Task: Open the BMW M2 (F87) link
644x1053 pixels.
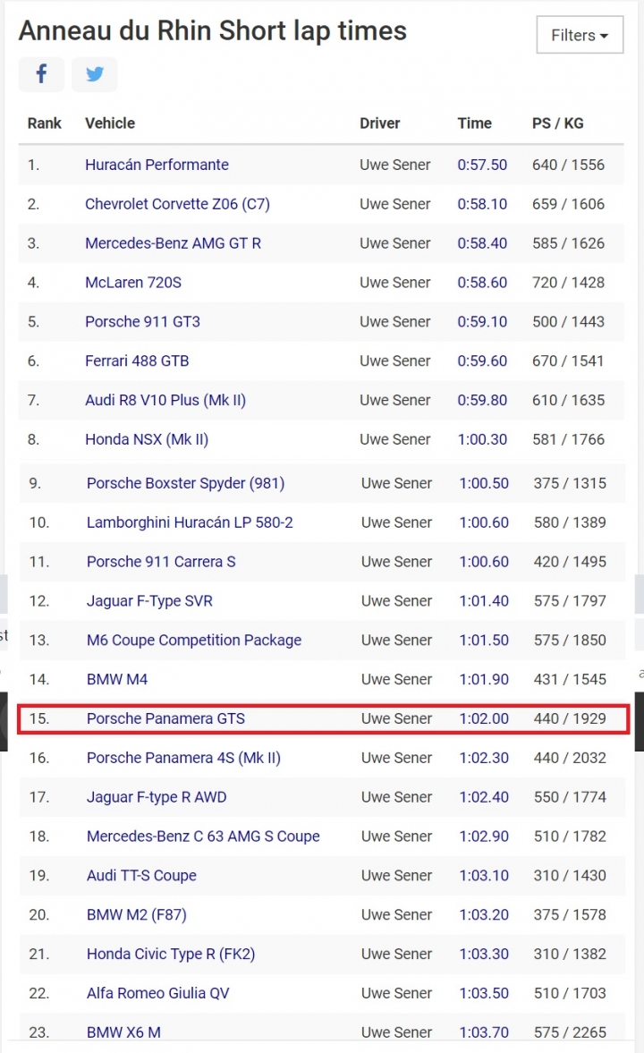Action: click(x=136, y=914)
